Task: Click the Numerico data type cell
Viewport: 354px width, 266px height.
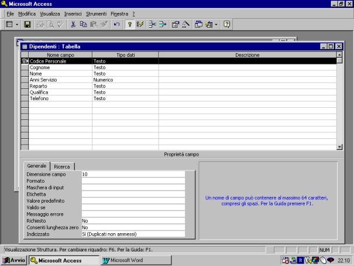Action: (x=125, y=80)
